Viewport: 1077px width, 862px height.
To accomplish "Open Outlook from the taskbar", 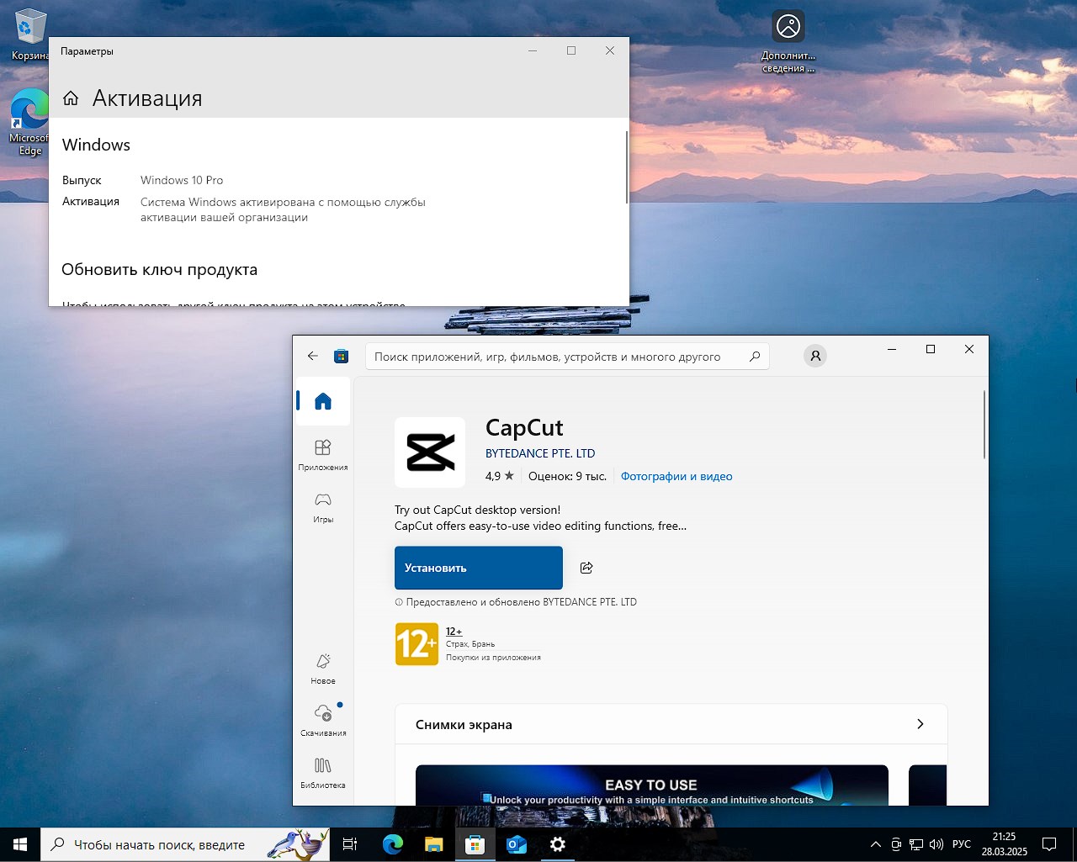I will 517,844.
